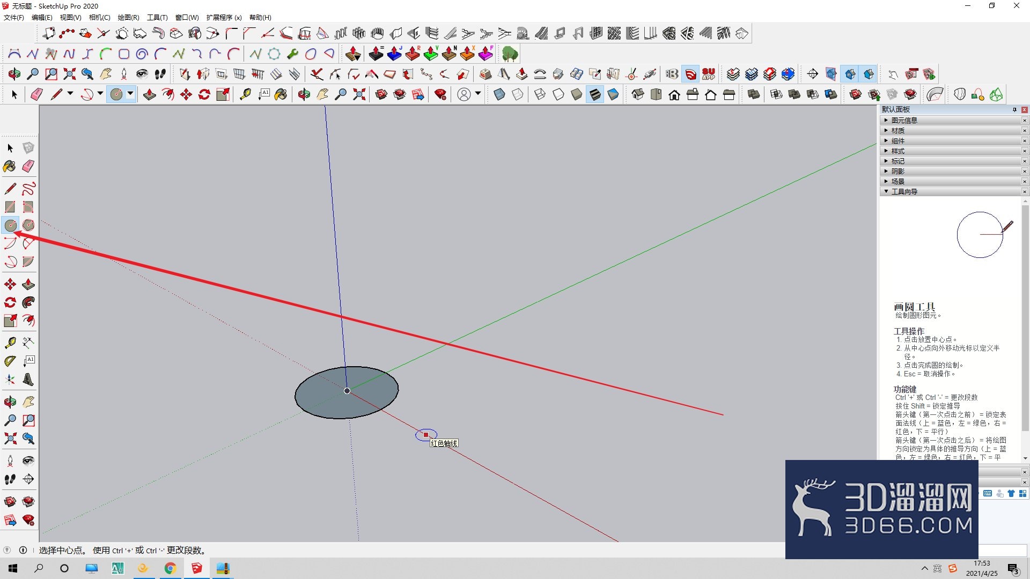Select the Intersect solid tool
This screenshot has width=1030, height=579.
click(776, 95)
